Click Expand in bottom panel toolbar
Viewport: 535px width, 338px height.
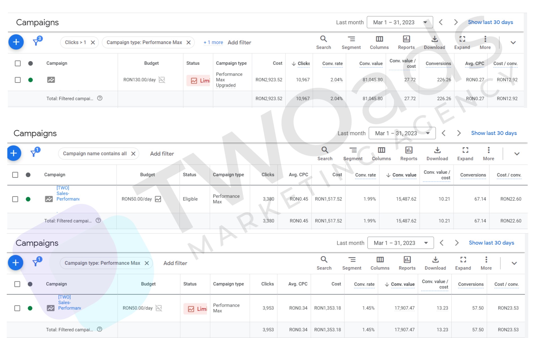tap(463, 263)
